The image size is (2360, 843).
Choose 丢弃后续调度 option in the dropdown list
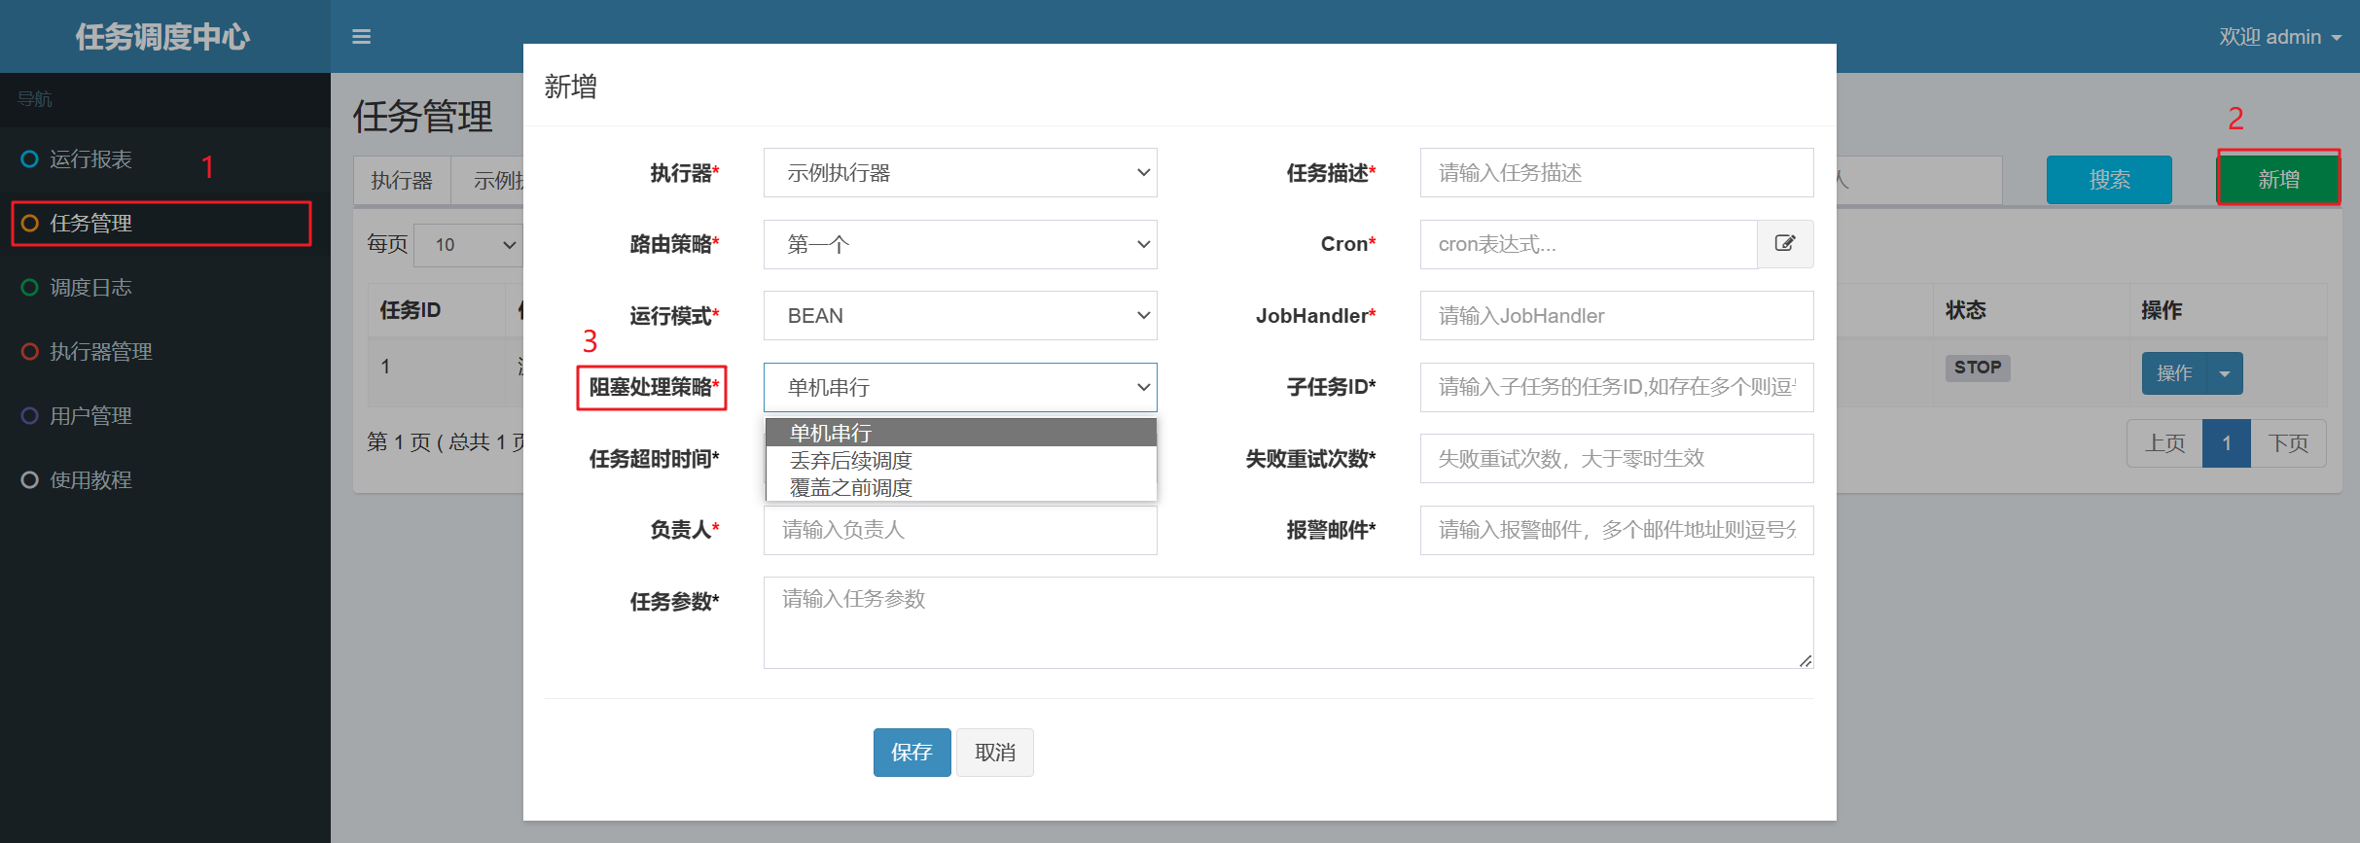tap(961, 460)
